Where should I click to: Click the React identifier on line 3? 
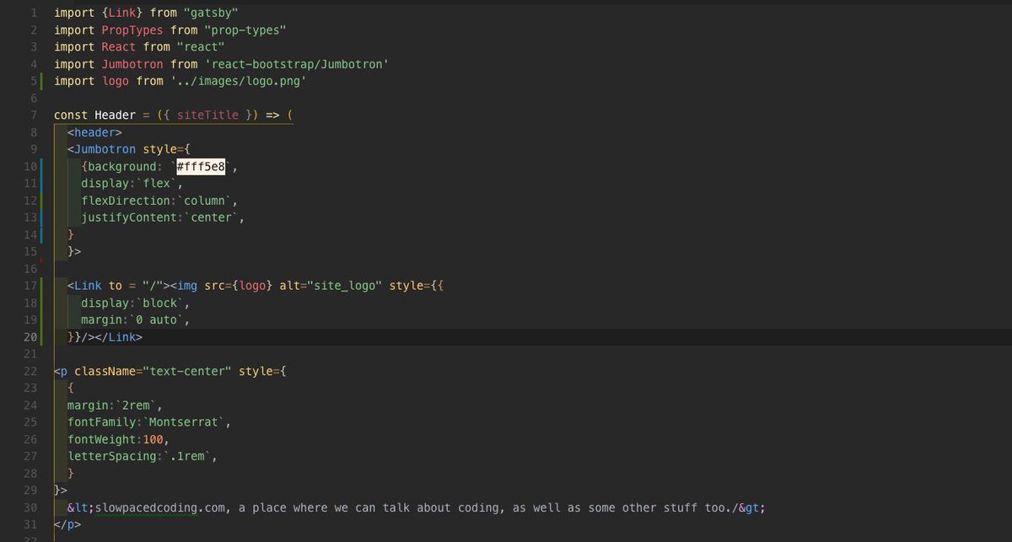click(119, 47)
